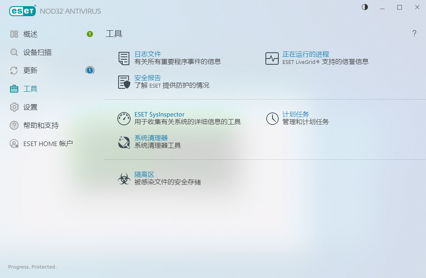Open the 设置 section
426x278 pixels.
[30, 107]
